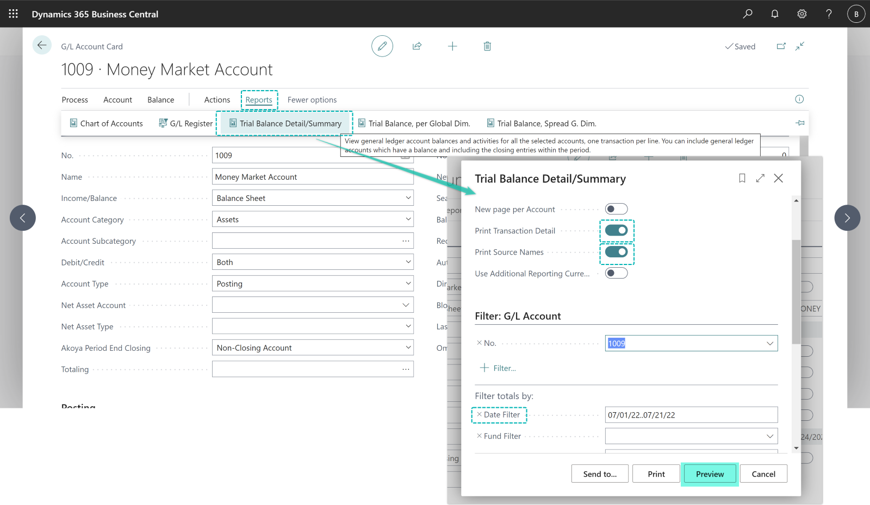Open the Actions menu
Viewport: 870px width, 505px height.
(x=217, y=100)
